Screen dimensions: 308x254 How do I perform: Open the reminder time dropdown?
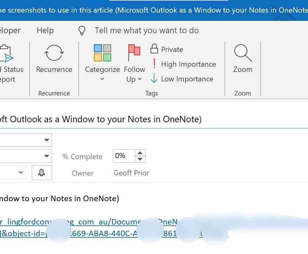pos(21,173)
